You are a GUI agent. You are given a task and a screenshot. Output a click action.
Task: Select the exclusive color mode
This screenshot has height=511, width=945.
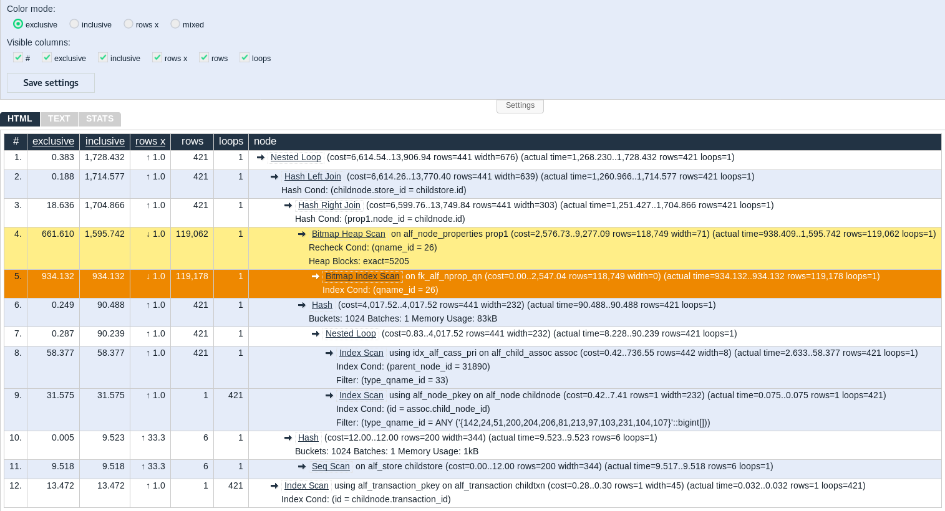pyautogui.click(x=18, y=24)
